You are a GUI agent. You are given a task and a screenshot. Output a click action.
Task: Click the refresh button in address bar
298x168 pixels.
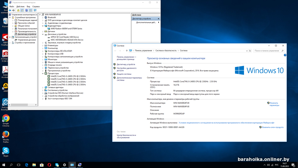(x=250, y=51)
